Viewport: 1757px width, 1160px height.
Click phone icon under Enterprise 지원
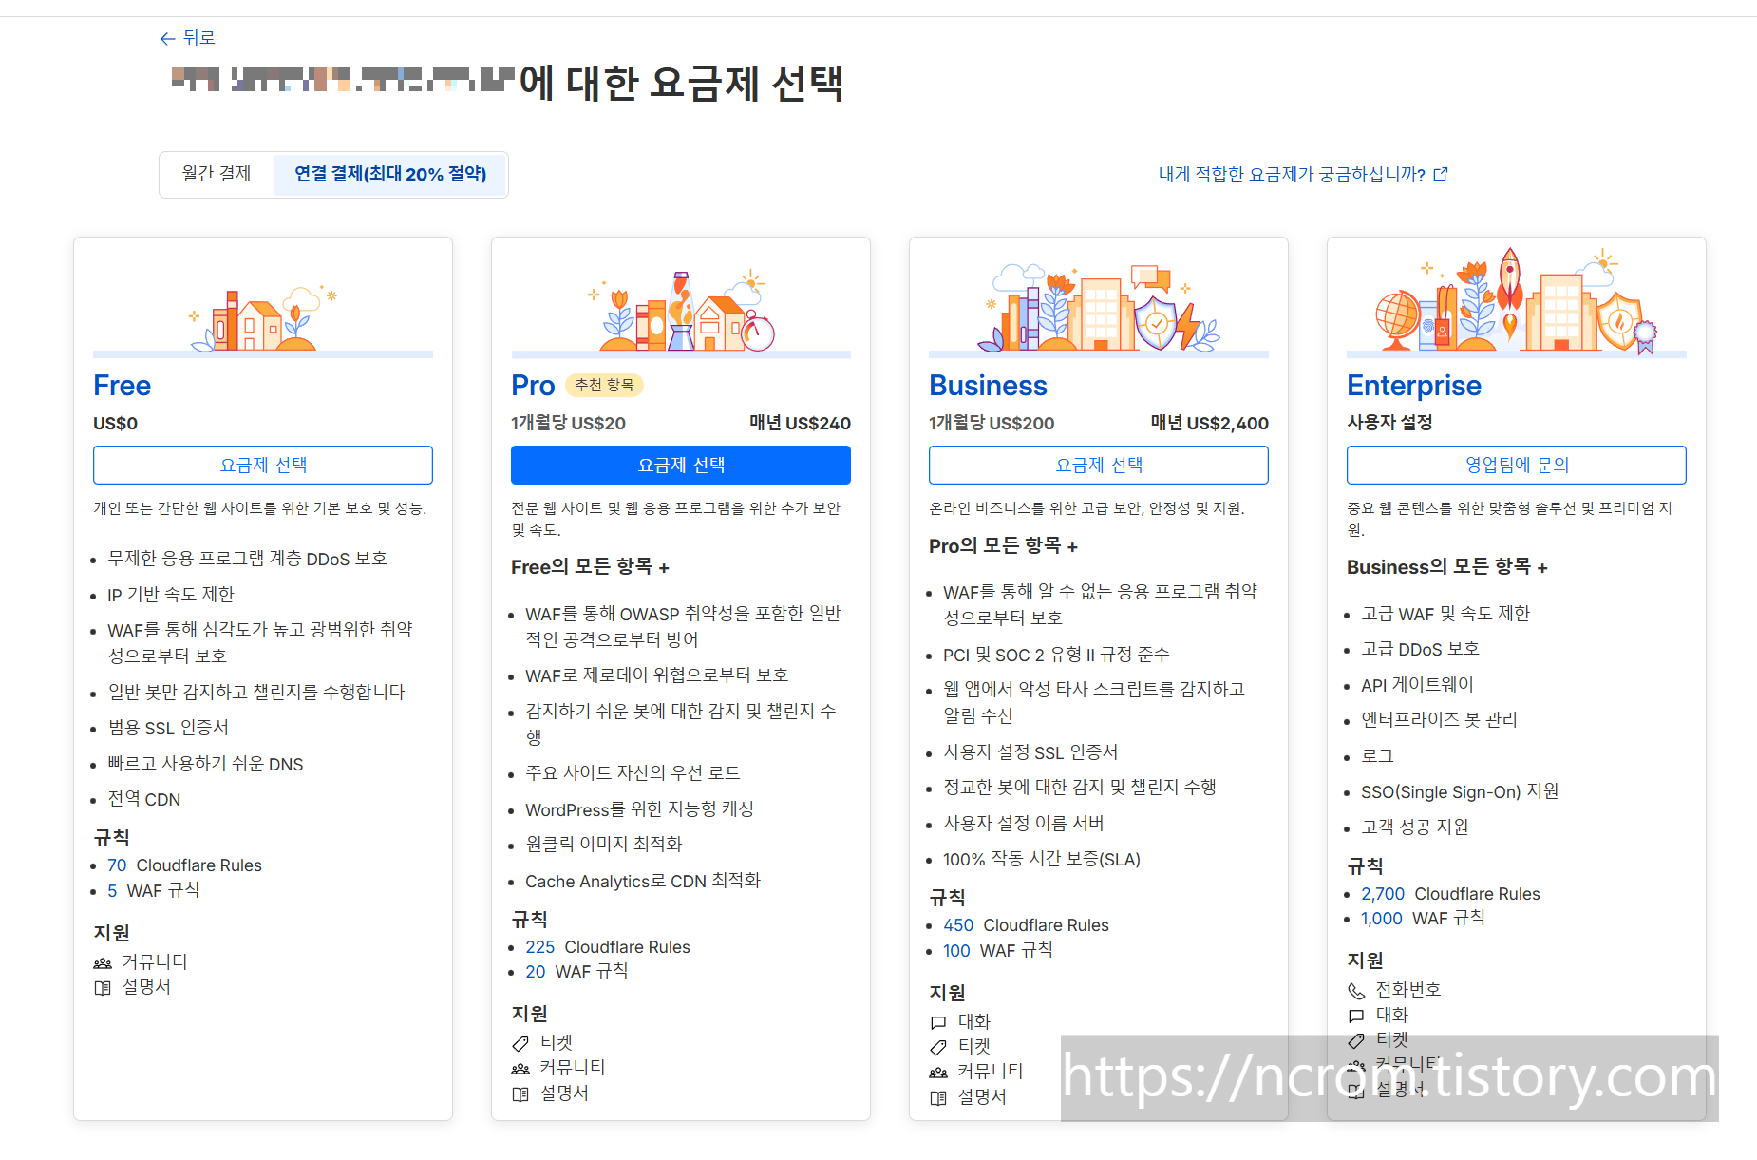point(1356,991)
